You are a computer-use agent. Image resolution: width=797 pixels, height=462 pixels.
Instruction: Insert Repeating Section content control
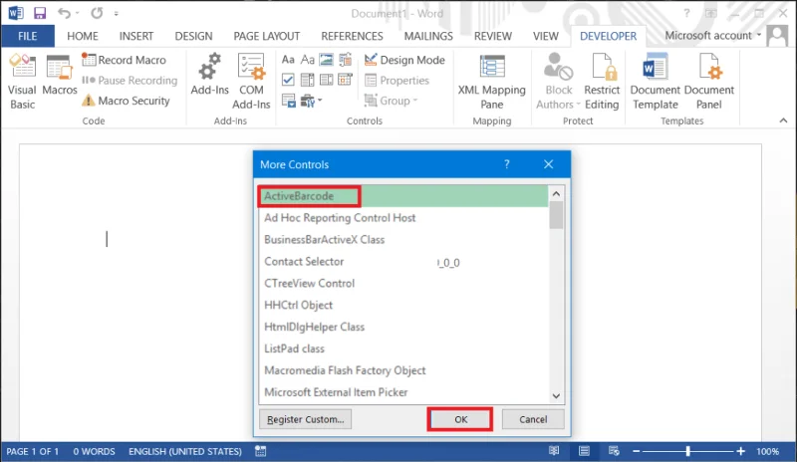[x=288, y=101]
